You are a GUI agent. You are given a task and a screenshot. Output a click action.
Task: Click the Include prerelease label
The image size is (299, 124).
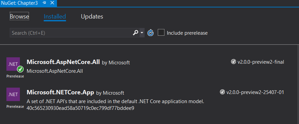coord(187,33)
